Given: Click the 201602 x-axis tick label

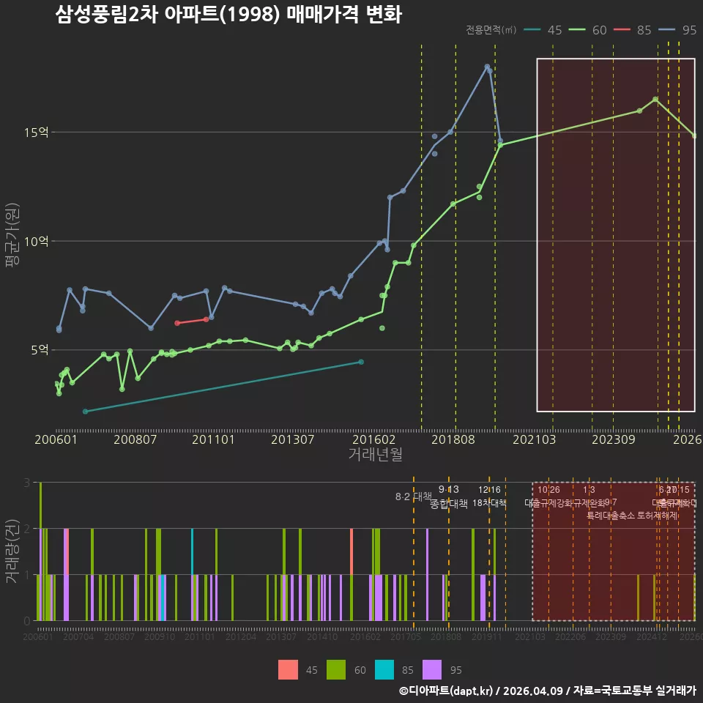Looking at the screenshot, I should pyautogui.click(x=374, y=439).
